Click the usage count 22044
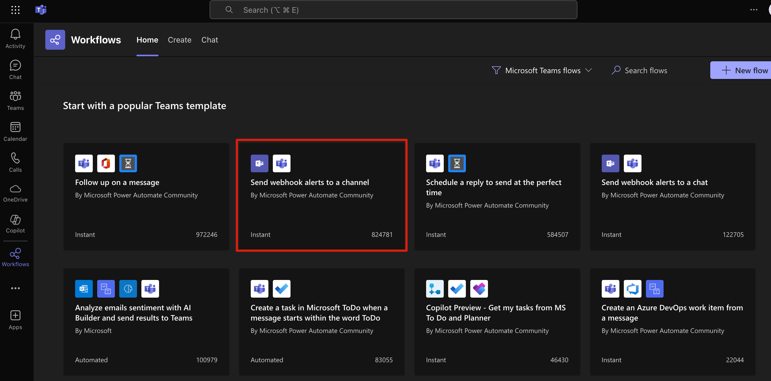This screenshot has width=771, height=381. pyautogui.click(x=735, y=360)
